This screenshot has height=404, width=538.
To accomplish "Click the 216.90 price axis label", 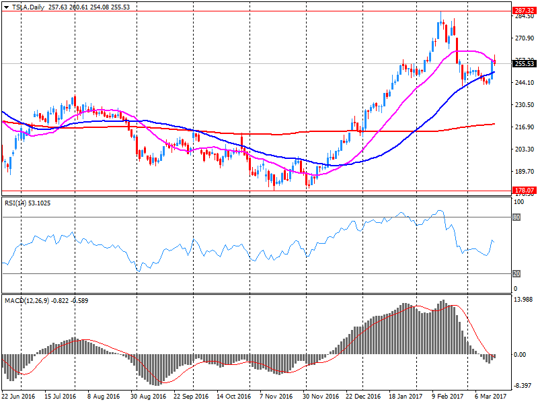I will pyautogui.click(x=524, y=127).
